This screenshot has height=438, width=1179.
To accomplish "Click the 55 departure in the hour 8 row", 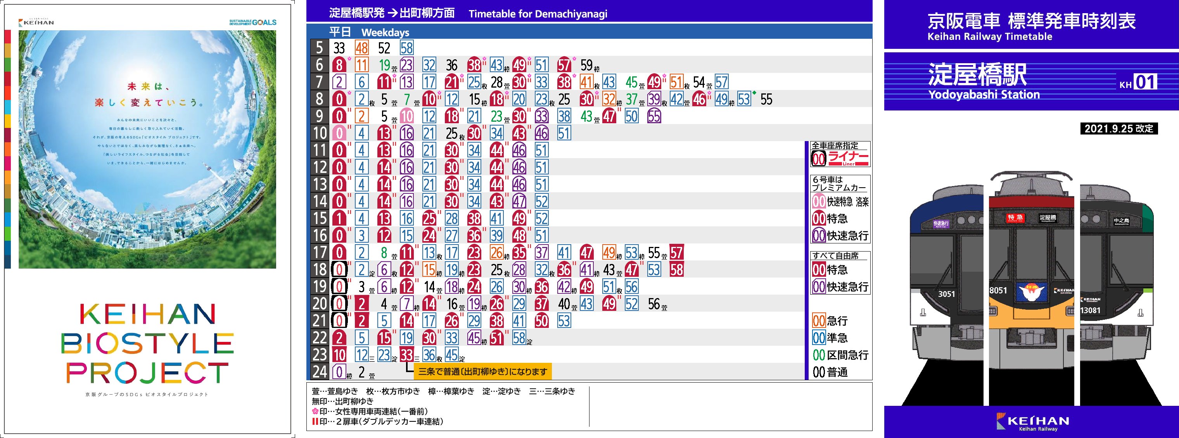I will 766,99.
